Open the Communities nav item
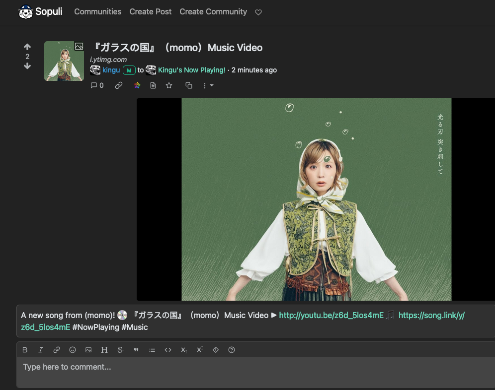Screen dimensions: 495x390 click(98, 12)
